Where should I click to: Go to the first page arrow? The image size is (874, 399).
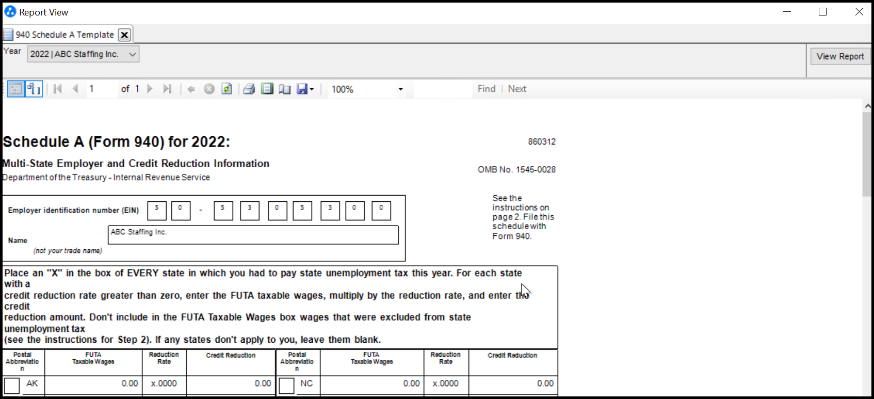pyautogui.click(x=58, y=89)
